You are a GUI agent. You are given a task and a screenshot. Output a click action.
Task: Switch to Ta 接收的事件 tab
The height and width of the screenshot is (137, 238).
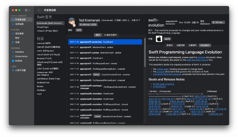[110, 35]
